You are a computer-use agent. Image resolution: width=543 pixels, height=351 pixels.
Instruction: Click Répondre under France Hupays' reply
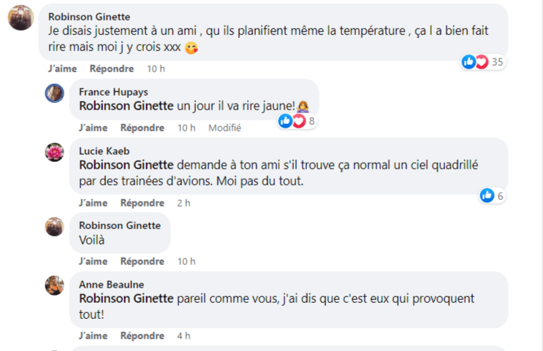click(x=143, y=128)
